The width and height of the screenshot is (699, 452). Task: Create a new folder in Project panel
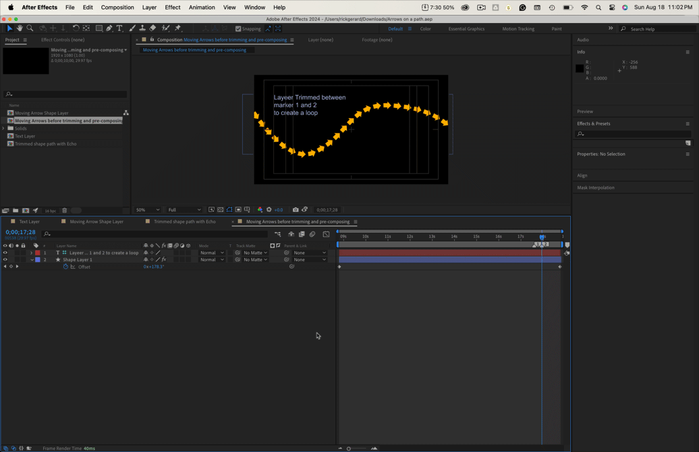pyautogui.click(x=16, y=210)
